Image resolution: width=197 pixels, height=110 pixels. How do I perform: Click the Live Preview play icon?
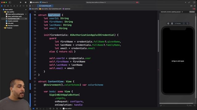point(168,24)
